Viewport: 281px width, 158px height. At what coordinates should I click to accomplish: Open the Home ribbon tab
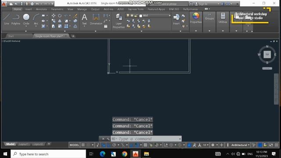point(18,9)
